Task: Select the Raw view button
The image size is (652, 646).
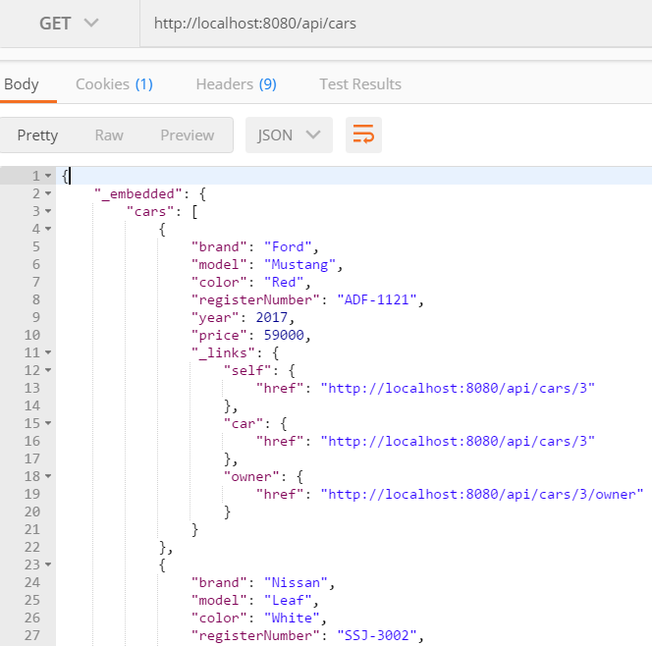Action: point(109,135)
